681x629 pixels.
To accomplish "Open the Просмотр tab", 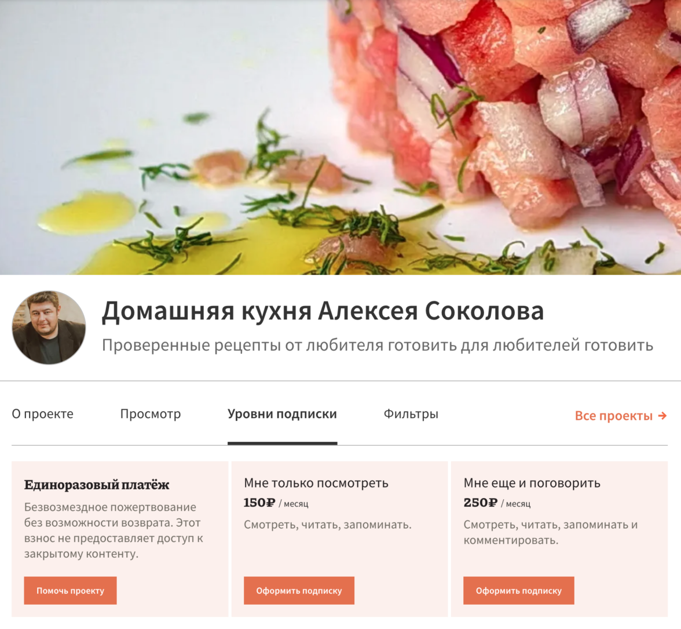I will pyautogui.click(x=151, y=414).
